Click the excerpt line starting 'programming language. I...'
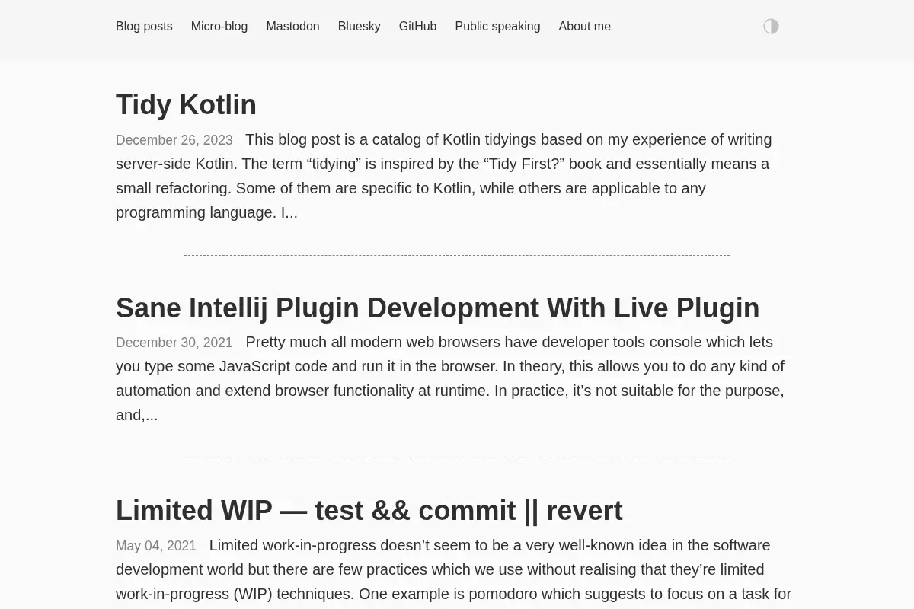The width and height of the screenshot is (914, 609). (206, 212)
